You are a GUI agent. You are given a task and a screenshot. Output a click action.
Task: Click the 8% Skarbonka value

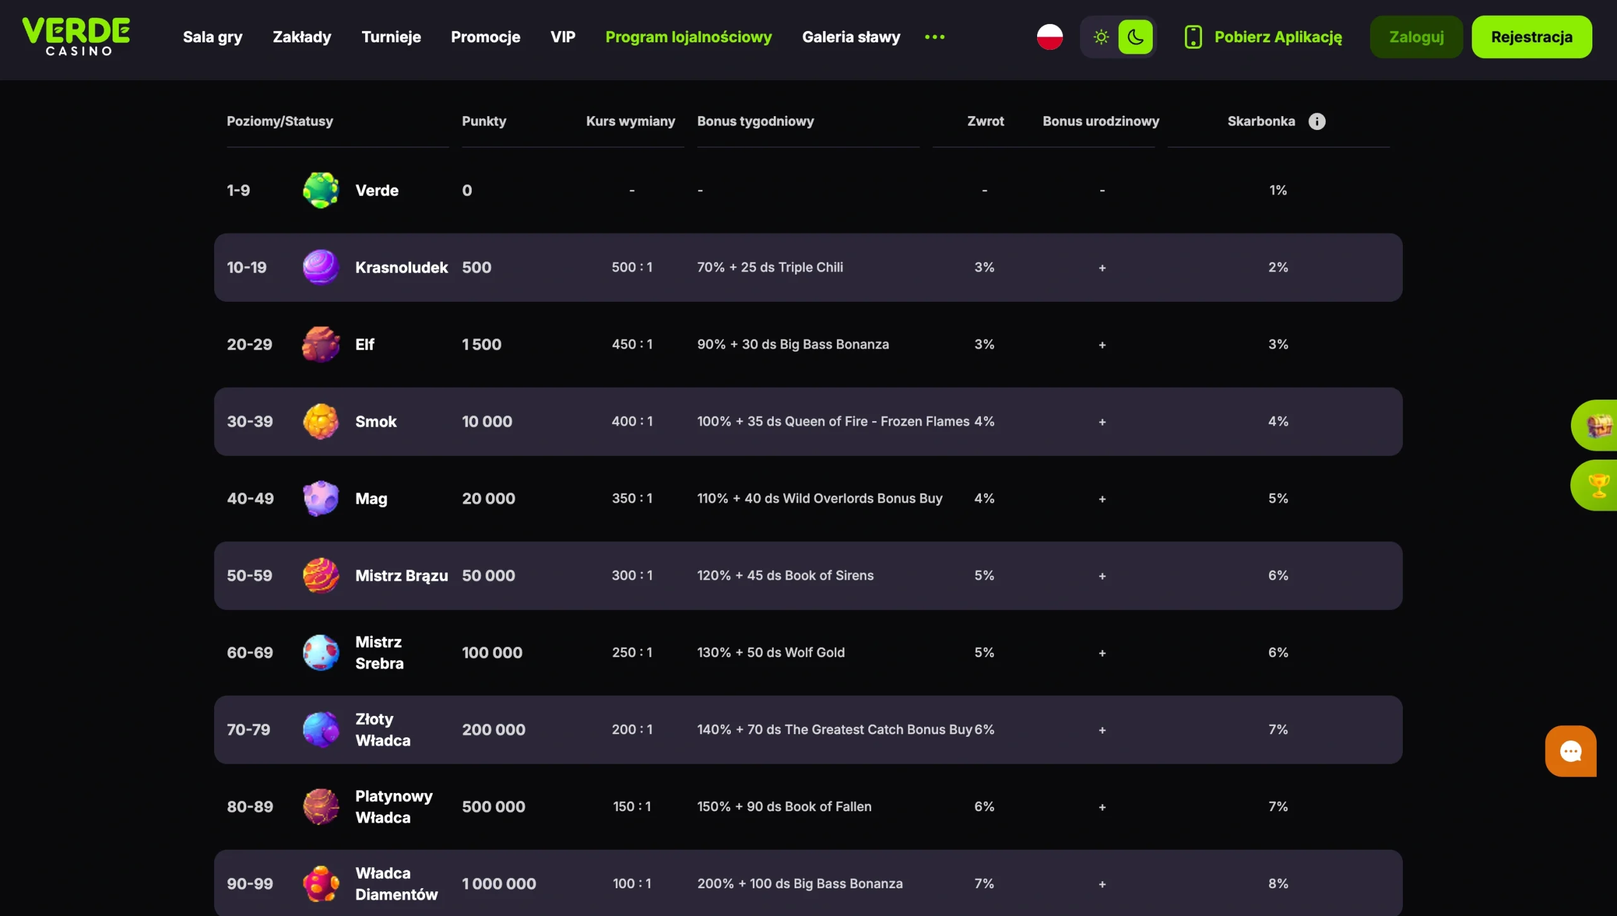tap(1278, 883)
